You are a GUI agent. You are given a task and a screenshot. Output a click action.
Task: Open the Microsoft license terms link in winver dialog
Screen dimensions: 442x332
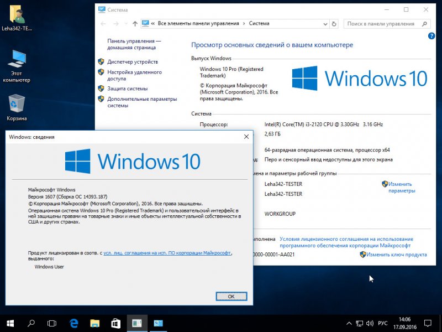coord(167,253)
